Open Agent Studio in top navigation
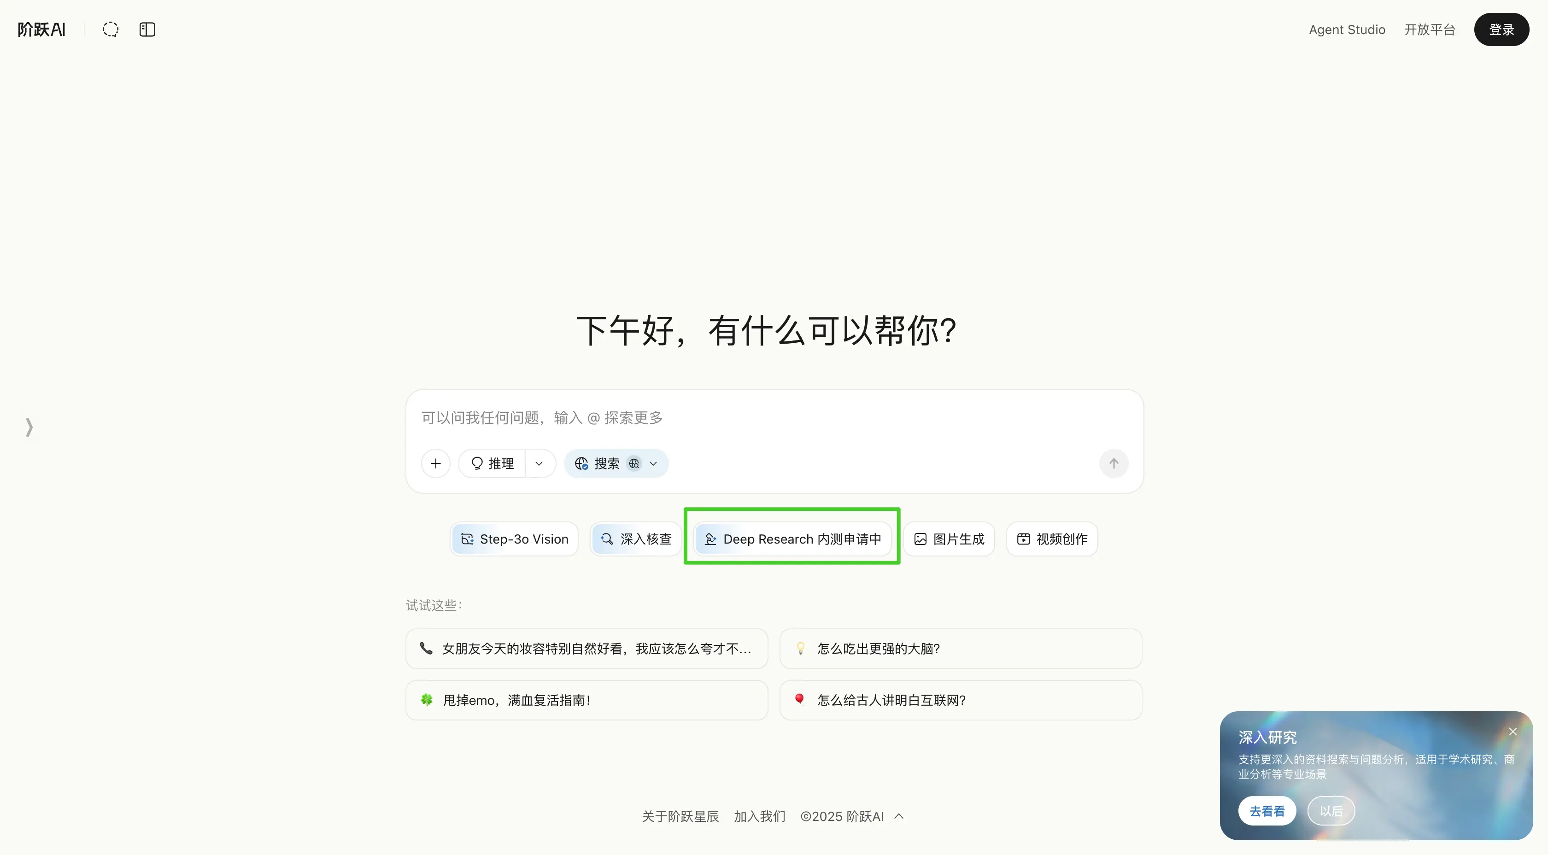Viewport: 1548px width, 855px height. (x=1347, y=29)
